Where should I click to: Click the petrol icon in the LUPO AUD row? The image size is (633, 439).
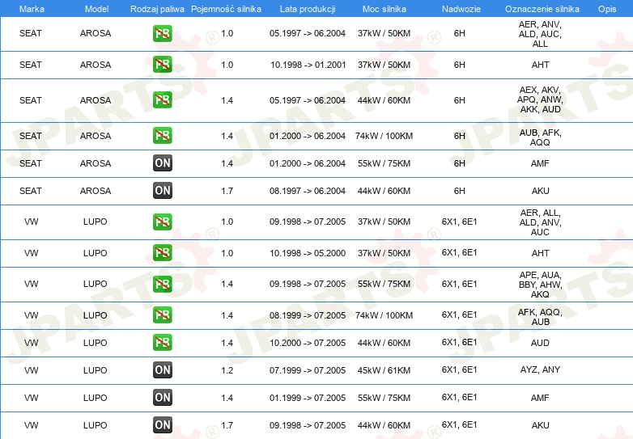(162, 342)
